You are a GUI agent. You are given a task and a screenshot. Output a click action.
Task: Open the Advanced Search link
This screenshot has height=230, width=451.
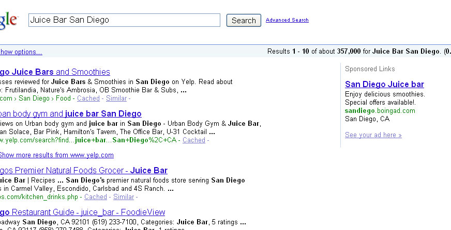point(287,20)
